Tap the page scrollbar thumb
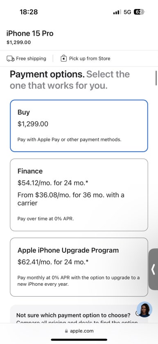158x344 pixels. point(156,78)
